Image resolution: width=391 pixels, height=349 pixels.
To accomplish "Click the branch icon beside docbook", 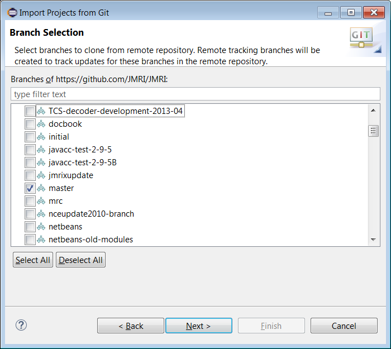I will click(41, 124).
